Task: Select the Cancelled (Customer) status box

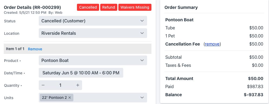Action: tap(93, 21)
